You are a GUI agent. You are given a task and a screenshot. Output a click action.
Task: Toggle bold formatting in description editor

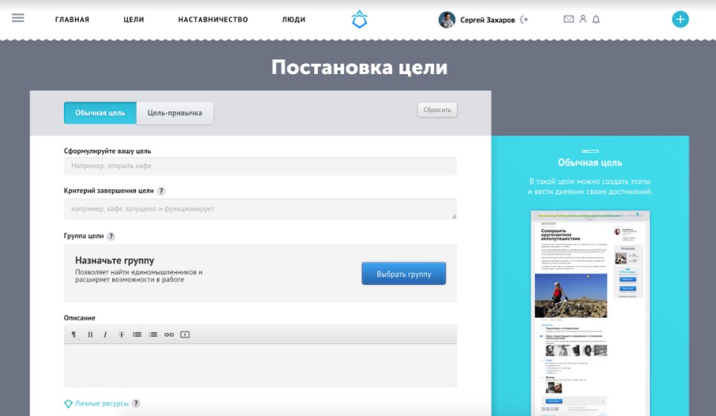pyautogui.click(x=90, y=334)
